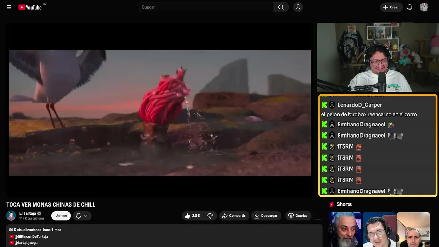
Task: Open the YouTube guide hamburger menu
Action: click(x=9, y=7)
